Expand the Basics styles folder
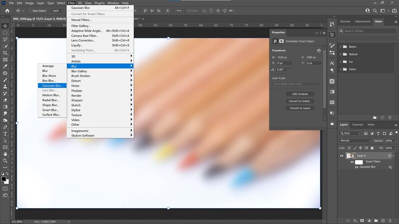The height and width of the screenshot is (224, 399). coord(341,47)
